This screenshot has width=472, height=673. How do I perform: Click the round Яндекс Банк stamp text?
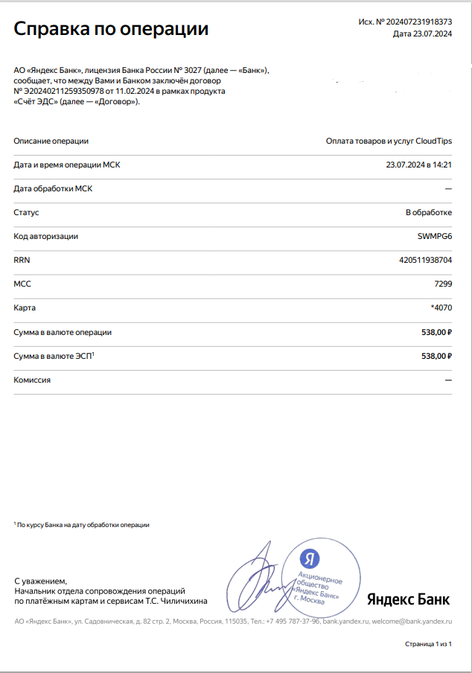(319, 588)
